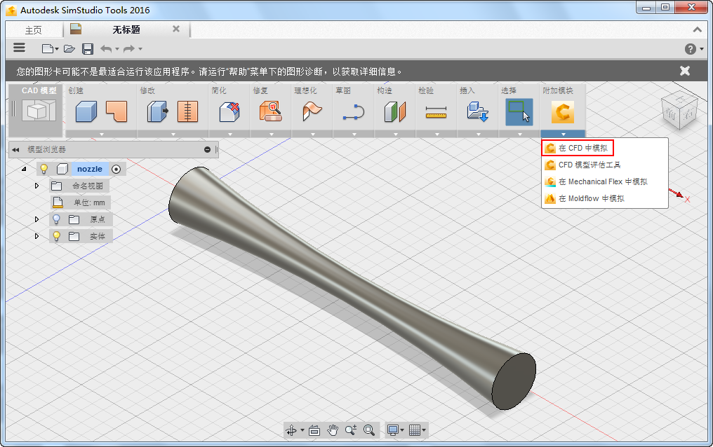Open the undo history dropdown arrow
The height and width of the screenshot is (447, 713).
(x=117, y=48)
